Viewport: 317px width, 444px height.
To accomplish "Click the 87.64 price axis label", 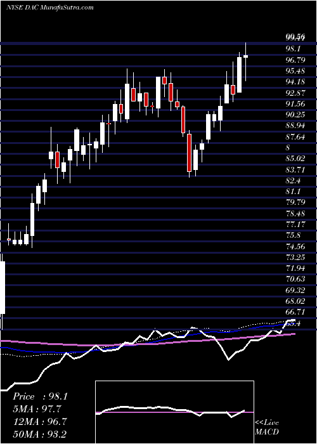I will point(295,137).
